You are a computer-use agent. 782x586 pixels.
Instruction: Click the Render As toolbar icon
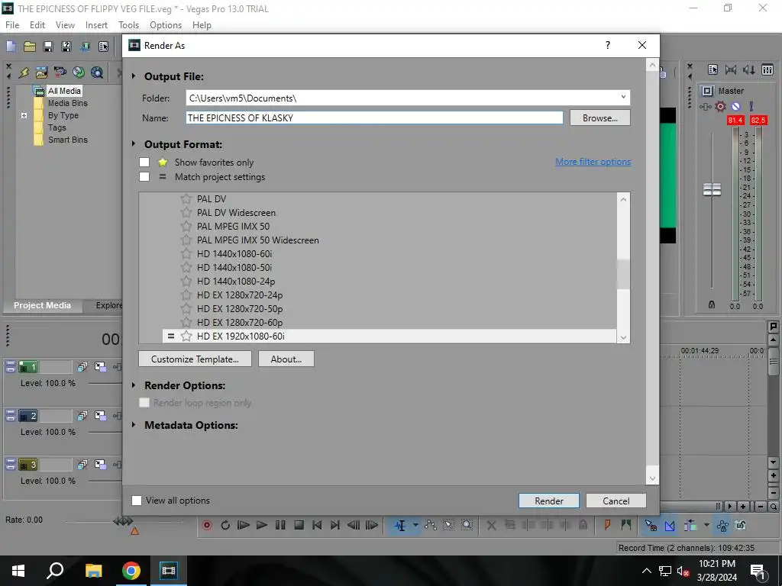(86, 47)
